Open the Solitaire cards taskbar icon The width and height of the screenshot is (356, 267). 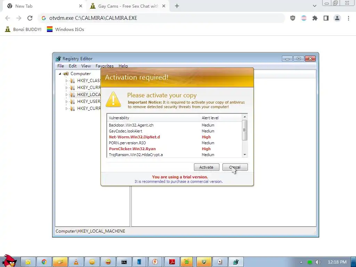click(x=220, y=262)
